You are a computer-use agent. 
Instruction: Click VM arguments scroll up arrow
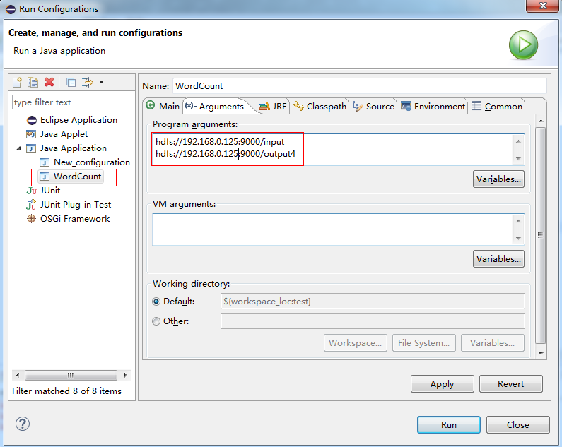[x=518, y=221]
